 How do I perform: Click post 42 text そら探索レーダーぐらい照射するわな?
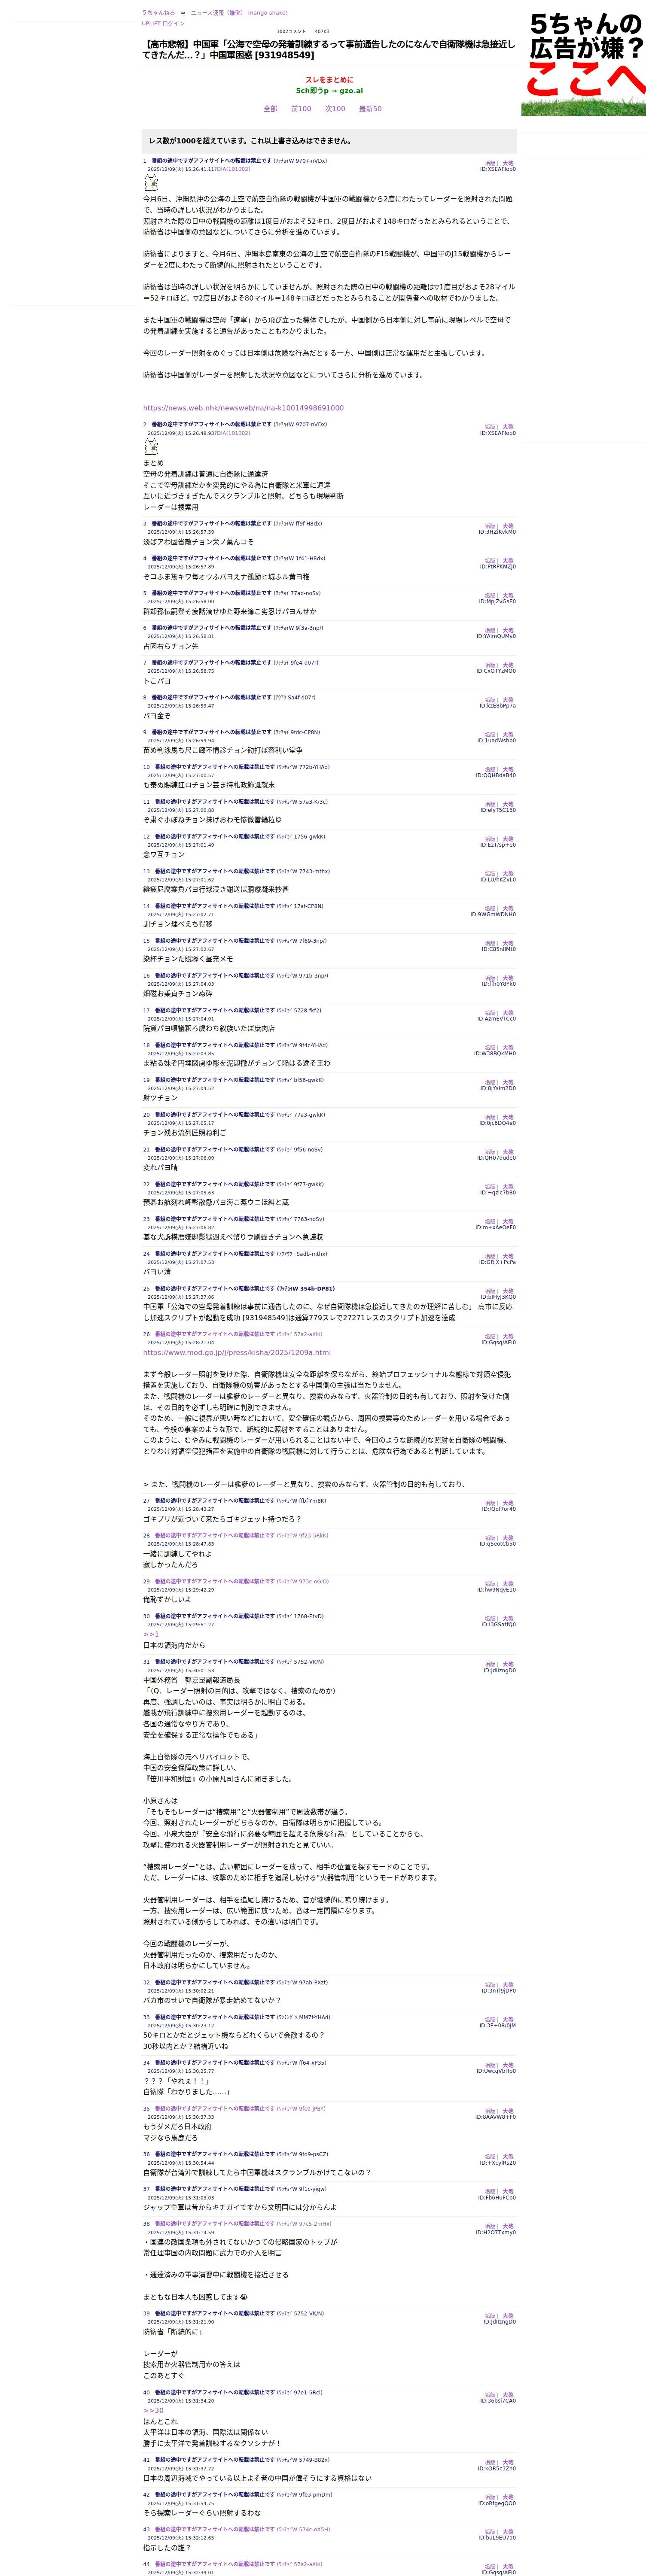202,2513
